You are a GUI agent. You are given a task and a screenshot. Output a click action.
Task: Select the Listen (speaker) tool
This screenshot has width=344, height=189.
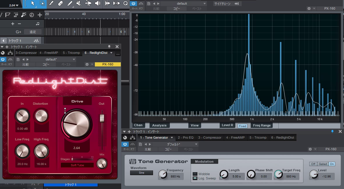(97, 3)
